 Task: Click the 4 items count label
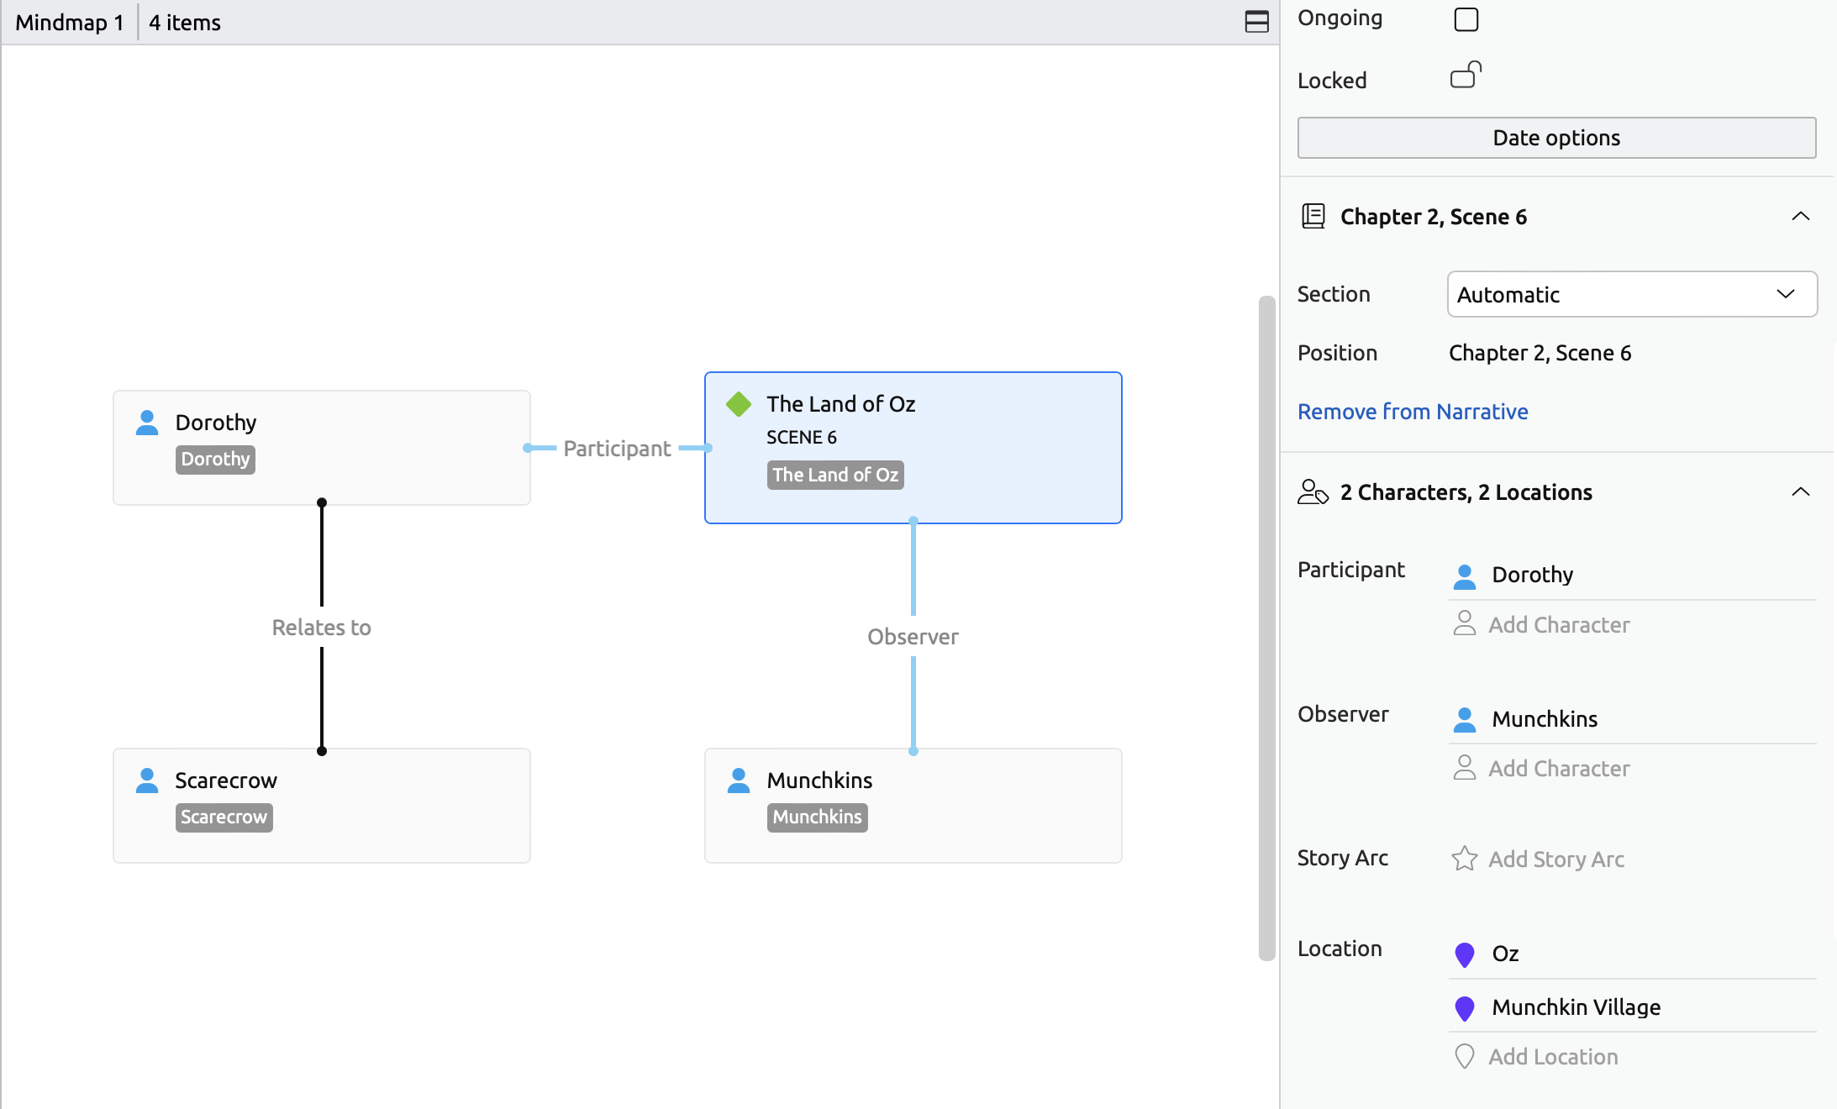pyautogui.click(x=184, y=22)
